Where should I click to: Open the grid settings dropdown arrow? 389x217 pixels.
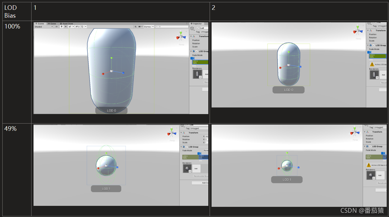[x=86, y=27]
